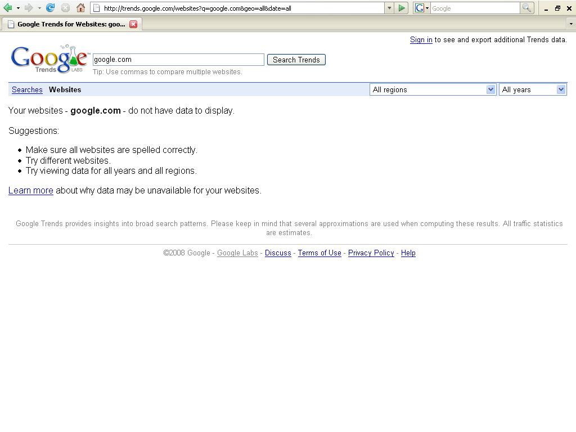Click the greyed Forward arrow
576x432 pixels.
[x=29, y=8]
